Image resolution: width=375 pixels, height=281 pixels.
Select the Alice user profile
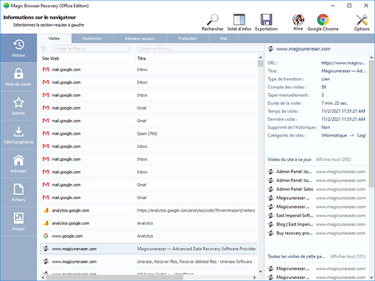(298, 22)
